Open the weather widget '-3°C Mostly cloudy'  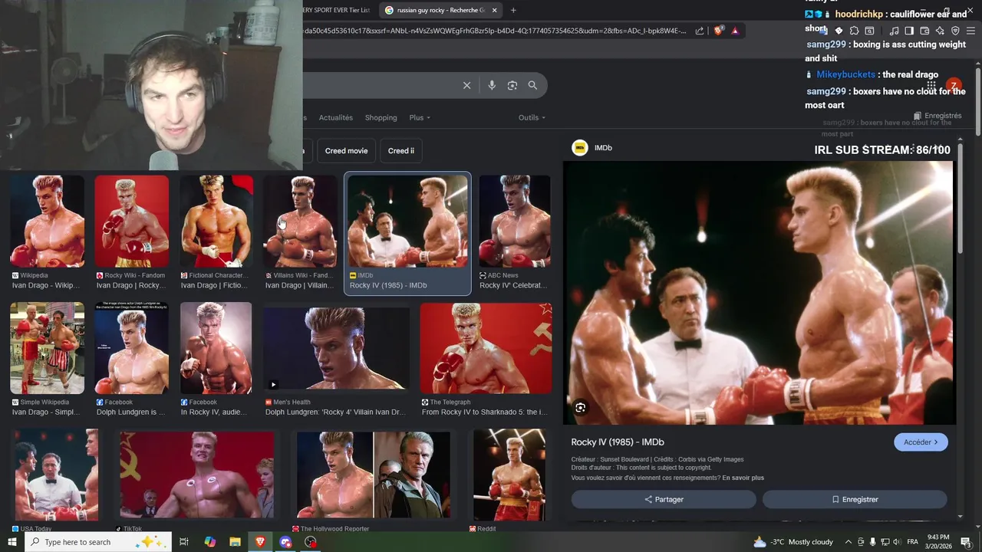793,542
